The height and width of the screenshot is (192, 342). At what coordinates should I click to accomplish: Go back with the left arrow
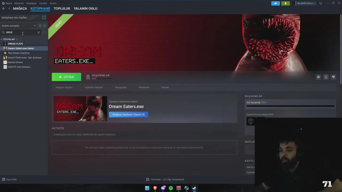(x=3, y=9)
